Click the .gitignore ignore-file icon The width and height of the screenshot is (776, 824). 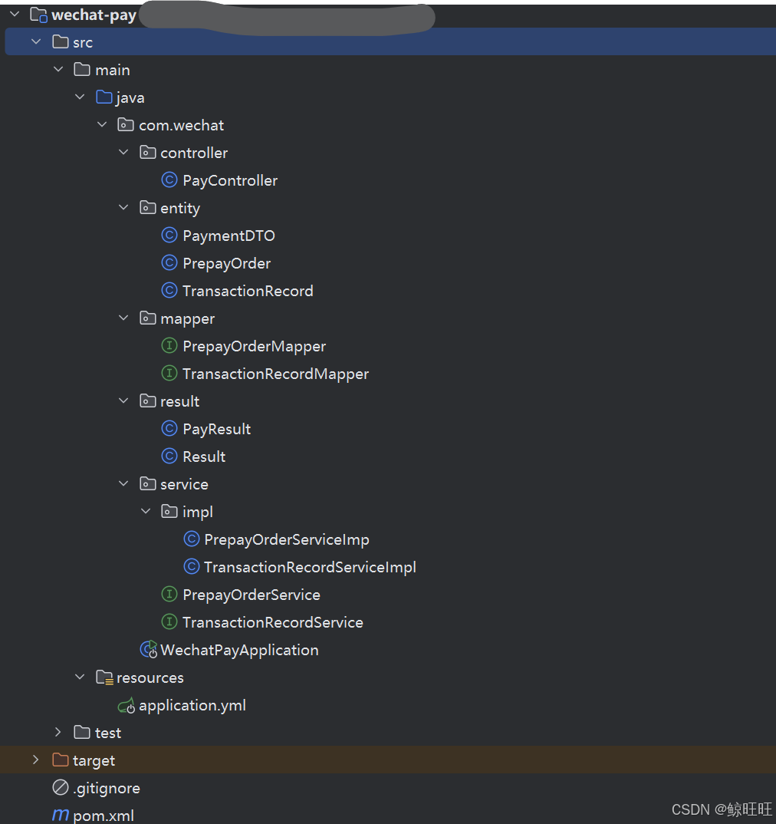61,787
